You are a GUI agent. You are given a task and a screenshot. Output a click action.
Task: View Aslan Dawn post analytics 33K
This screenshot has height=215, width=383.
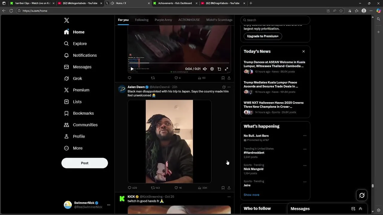[x=203, y=188]
